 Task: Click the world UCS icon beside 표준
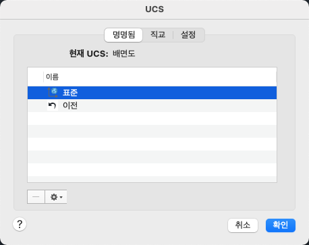click(x=53, y=92)
